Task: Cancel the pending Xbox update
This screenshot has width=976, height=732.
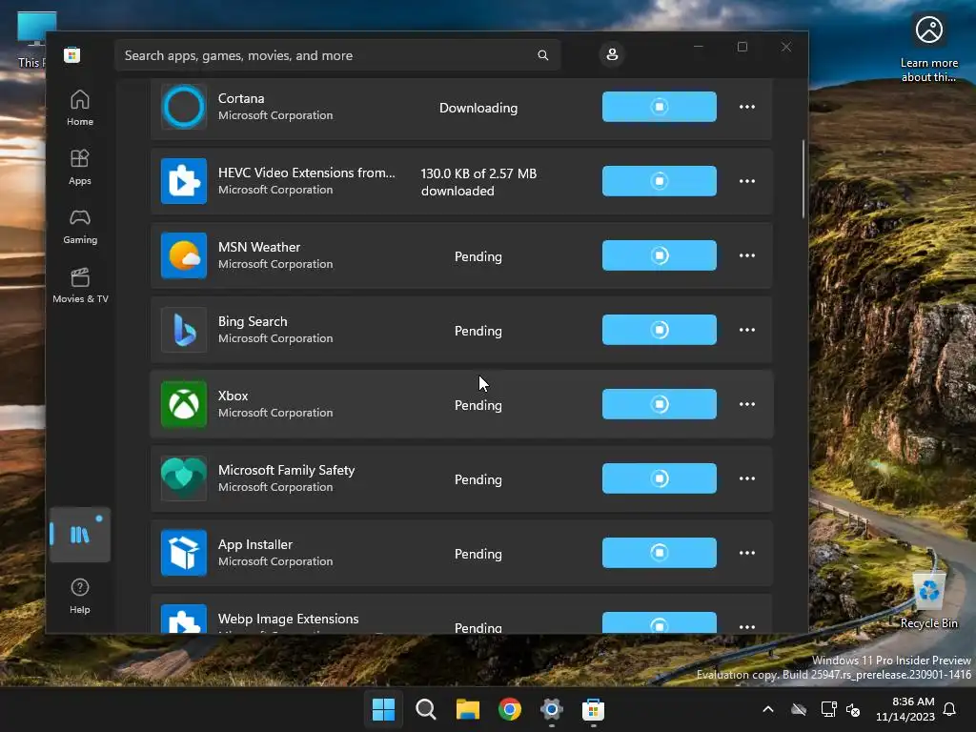Action: click(x=660, y=404)
